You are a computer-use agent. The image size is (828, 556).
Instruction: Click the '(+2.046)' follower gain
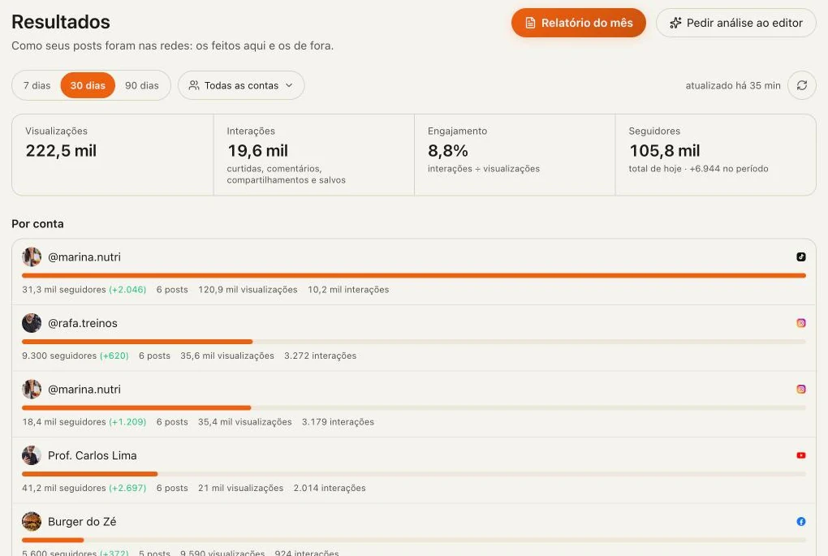tap(127, 289)
